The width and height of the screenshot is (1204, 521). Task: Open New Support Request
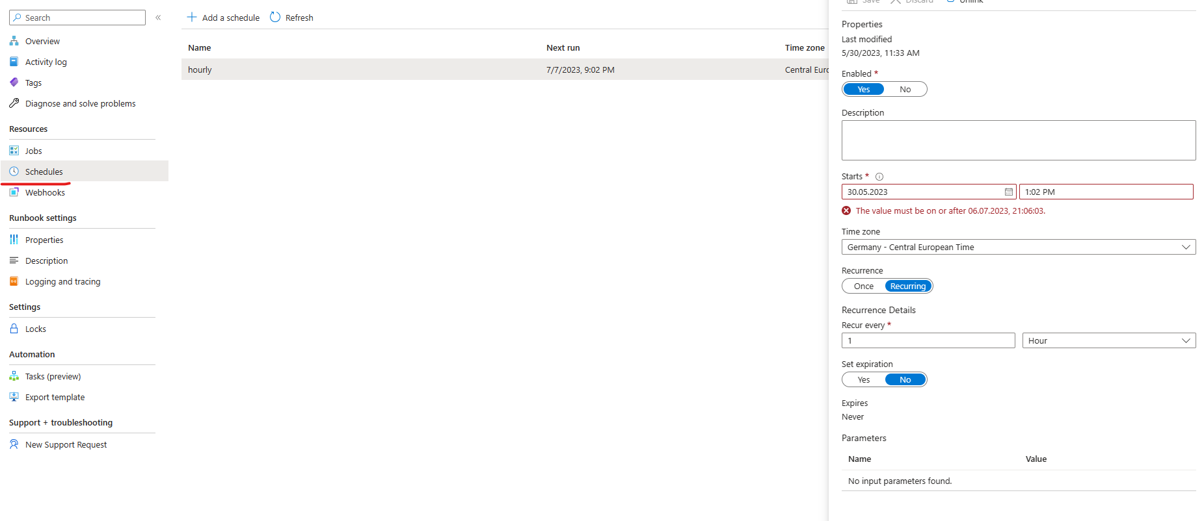pos(66,444)
